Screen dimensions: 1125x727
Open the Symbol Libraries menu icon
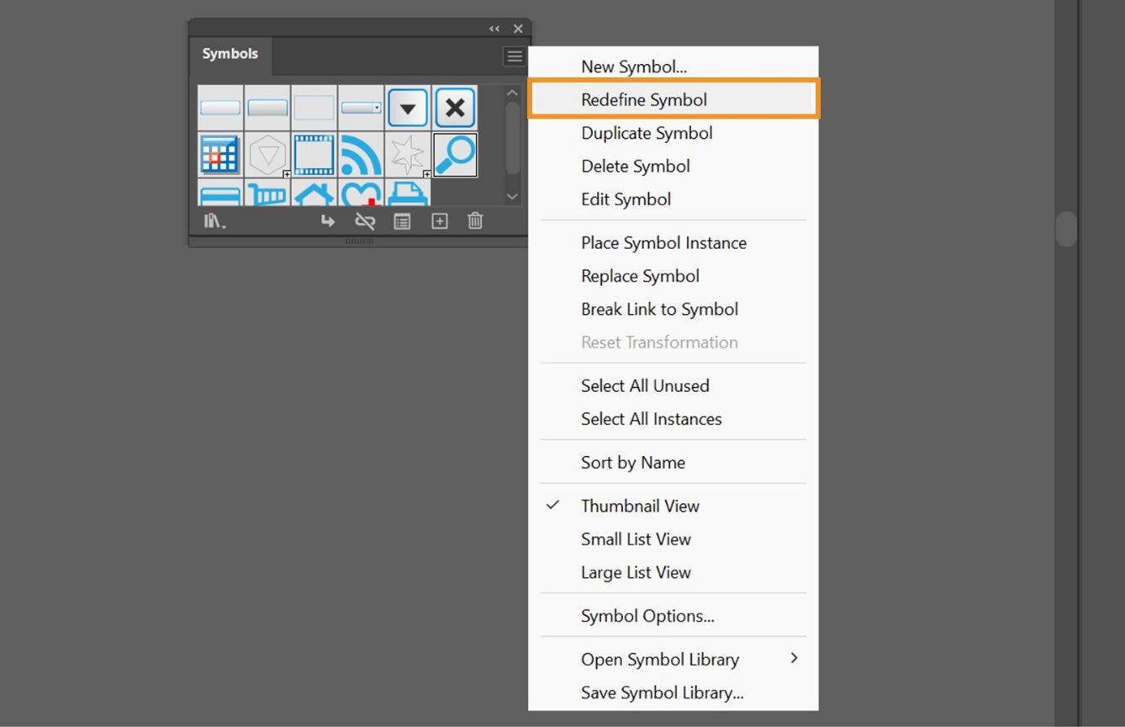(x=214, y=221)
